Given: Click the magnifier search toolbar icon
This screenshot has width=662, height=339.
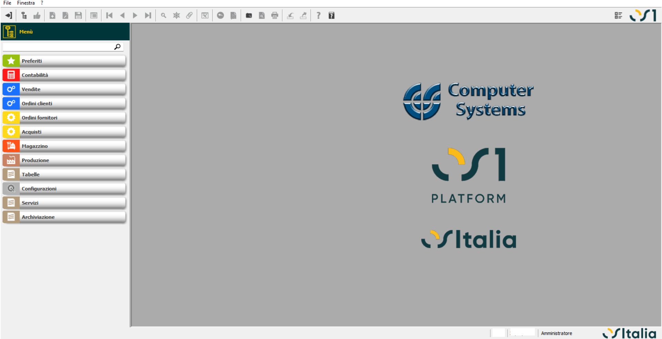Looking at the screenshot, I should [164, 15].
